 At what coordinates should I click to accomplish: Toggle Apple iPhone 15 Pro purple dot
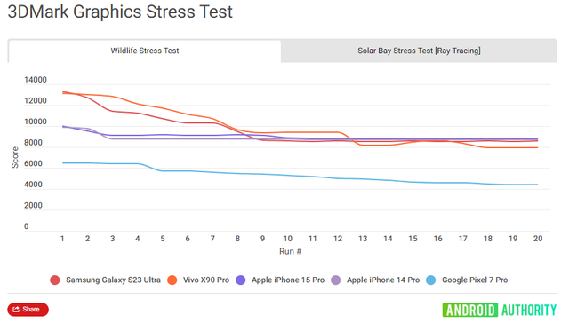click(241, 280)
